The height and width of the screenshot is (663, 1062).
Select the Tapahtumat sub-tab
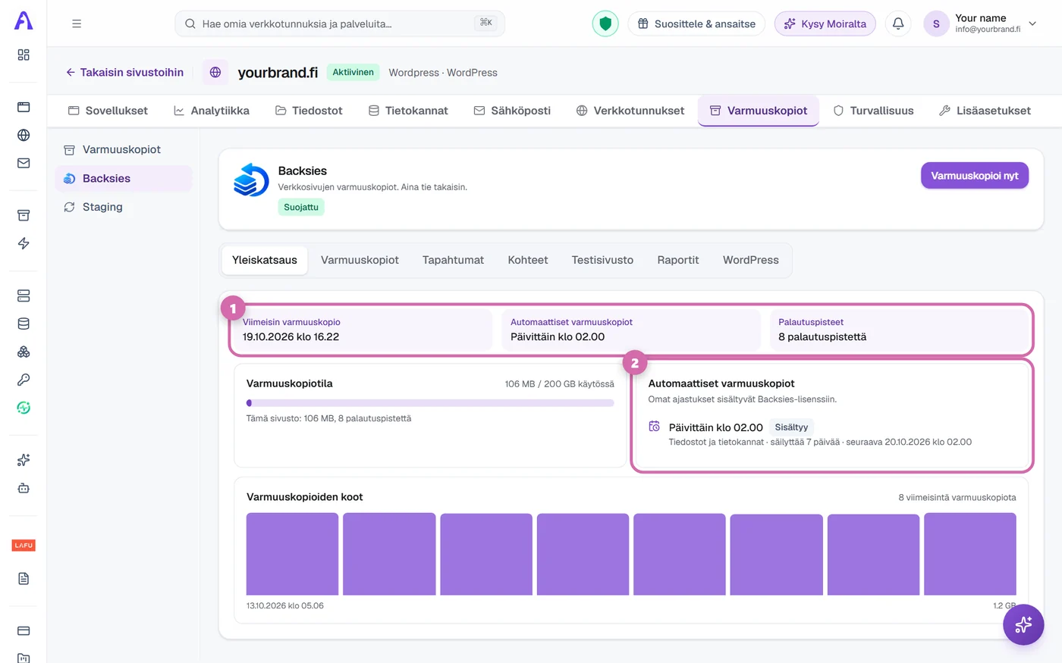453,260
